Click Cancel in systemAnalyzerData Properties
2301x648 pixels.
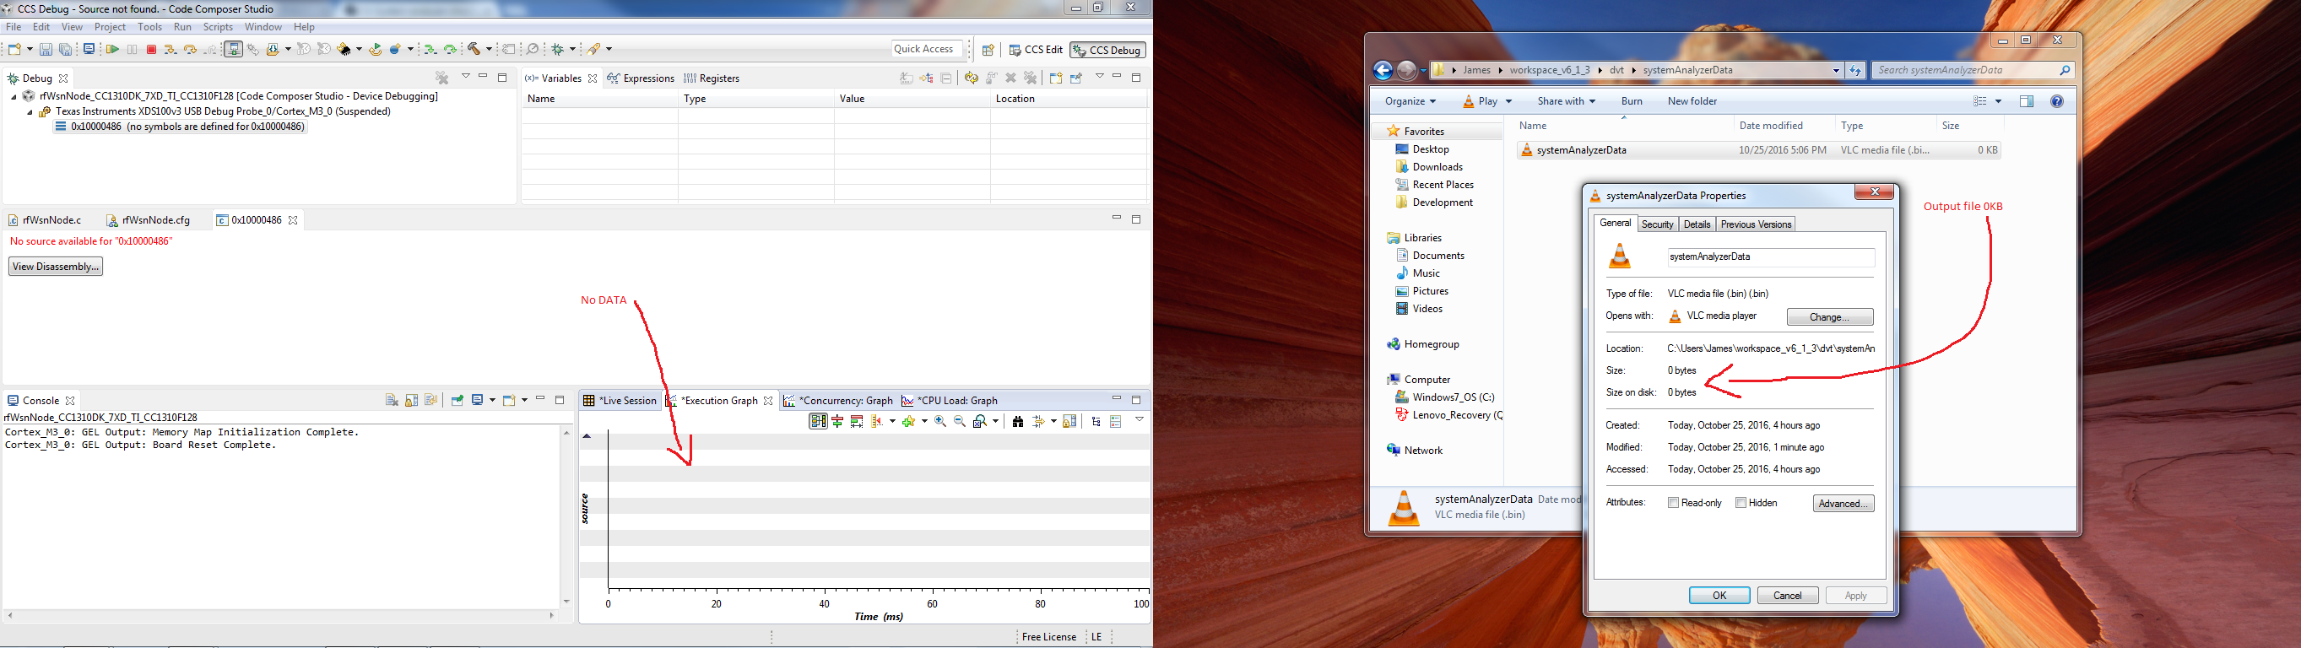point(1788,596)
